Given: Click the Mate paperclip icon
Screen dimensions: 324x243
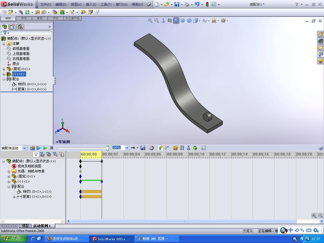Looking at the screenshot, I should point(21,12).
